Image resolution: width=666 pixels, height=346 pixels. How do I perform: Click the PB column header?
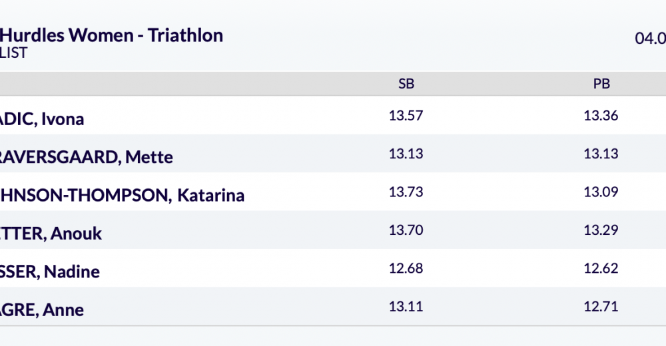coord(601,84)
